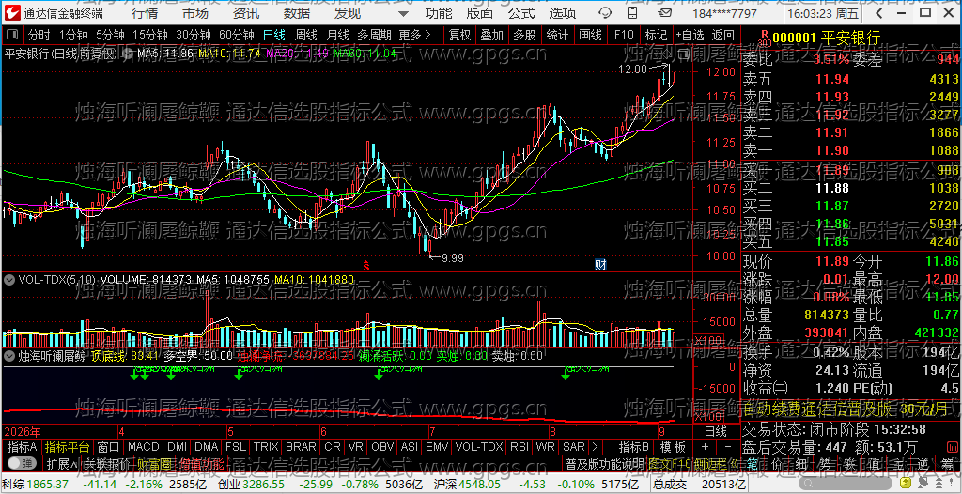Image resolution: width=962 pixels, height=494 pixels.
Task: Open the 行情 menu
Action: click(144, 13)
